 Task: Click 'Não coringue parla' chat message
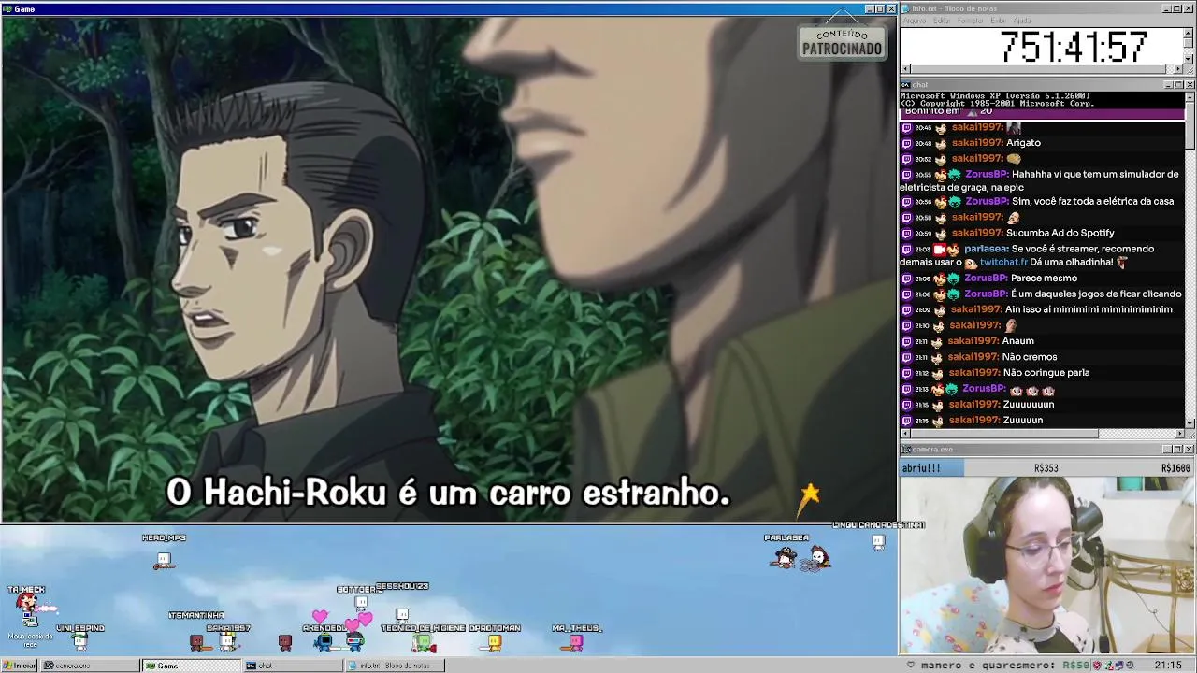(x=1046, y=373)
